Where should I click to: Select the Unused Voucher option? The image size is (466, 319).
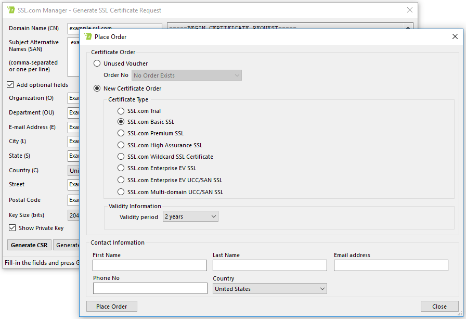[x=97, y=63]
